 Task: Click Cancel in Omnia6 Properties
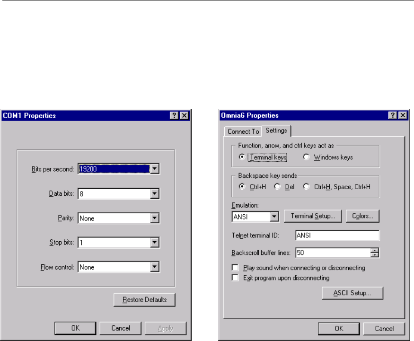point(384,329)
